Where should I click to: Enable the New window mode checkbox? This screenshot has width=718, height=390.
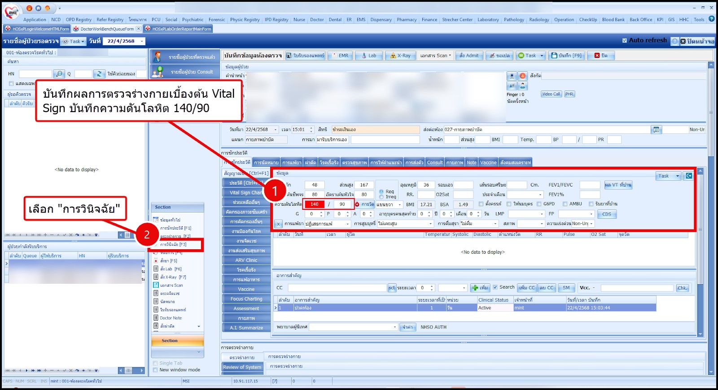[155, 370]
